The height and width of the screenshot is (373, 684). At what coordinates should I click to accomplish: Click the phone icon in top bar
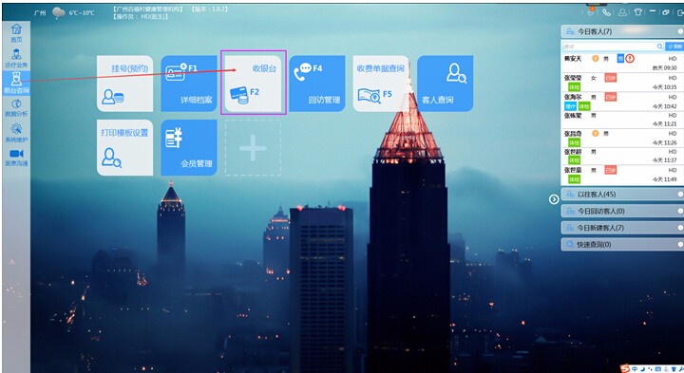tap(606, 12)
